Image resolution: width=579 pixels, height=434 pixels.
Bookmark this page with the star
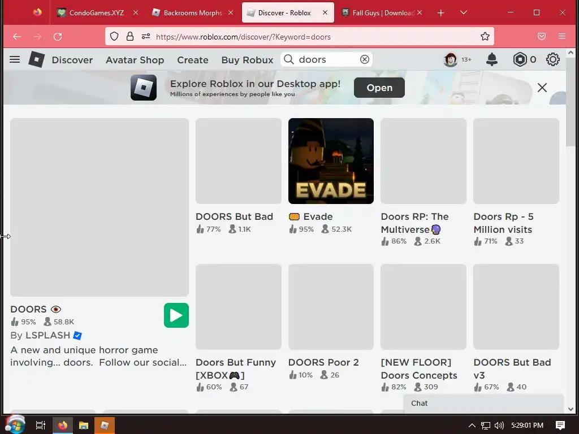[485, 37]
